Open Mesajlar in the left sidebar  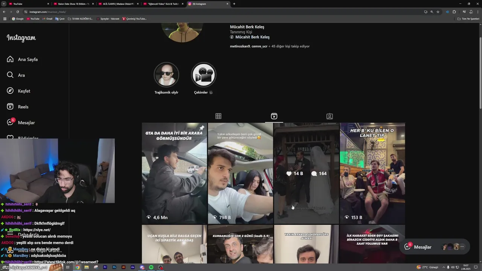pyautogui.click(x=21, y=122)
